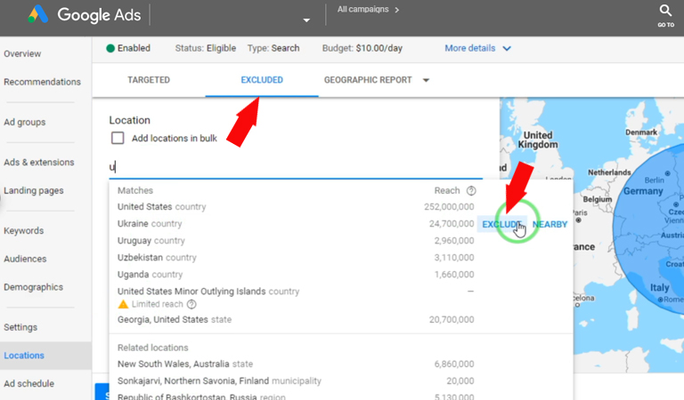Click the green Enabled status dot
This screenshot has width=684, height=400.
pyautogui.click(x=110, y=48)
